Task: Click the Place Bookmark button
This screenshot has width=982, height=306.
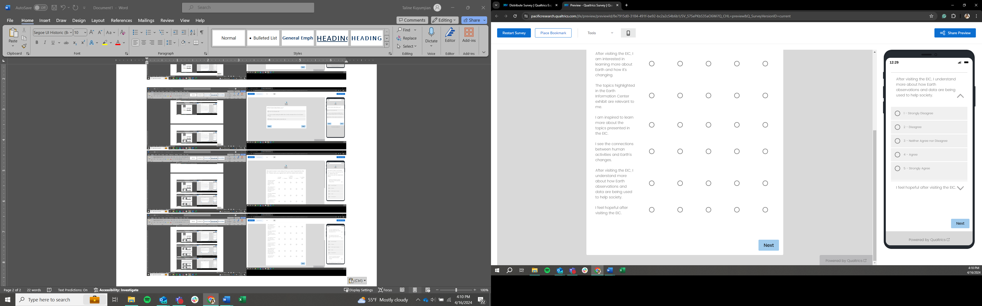Action: [553, 33]
